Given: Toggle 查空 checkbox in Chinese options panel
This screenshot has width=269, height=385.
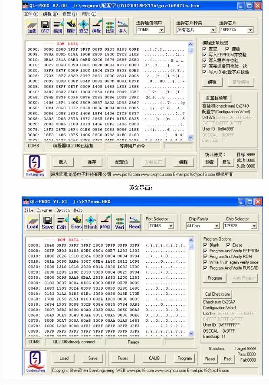Looking at the screenshot, I should [204, 49].
